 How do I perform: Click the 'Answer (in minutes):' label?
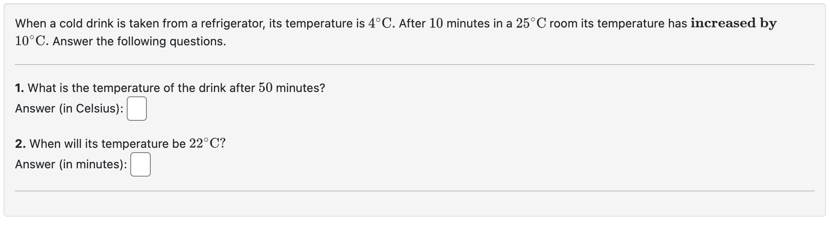[71, 164]
